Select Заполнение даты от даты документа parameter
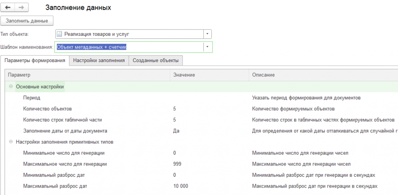Screen dimensions: 398x195 65,131
